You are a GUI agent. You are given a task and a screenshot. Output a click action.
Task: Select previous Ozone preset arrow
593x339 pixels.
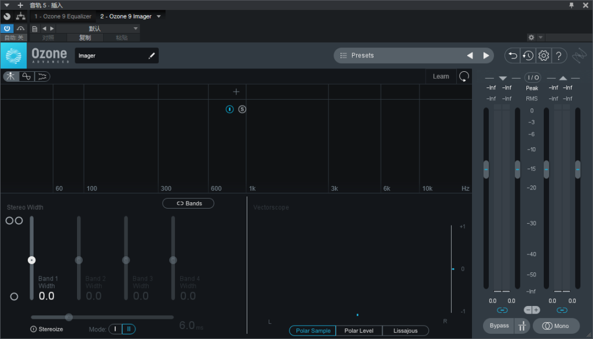[x=470, y=56]
